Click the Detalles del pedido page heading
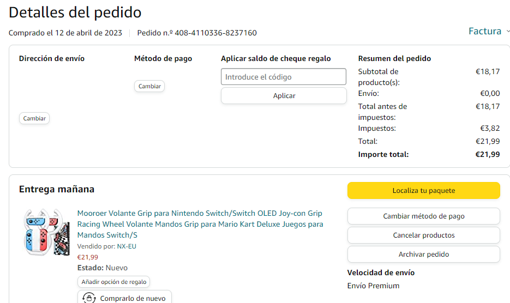Screen dimensions: 510x303 tap(75, 12)
